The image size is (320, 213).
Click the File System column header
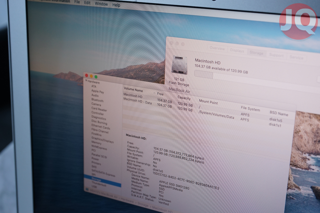[x=250, y=109]
